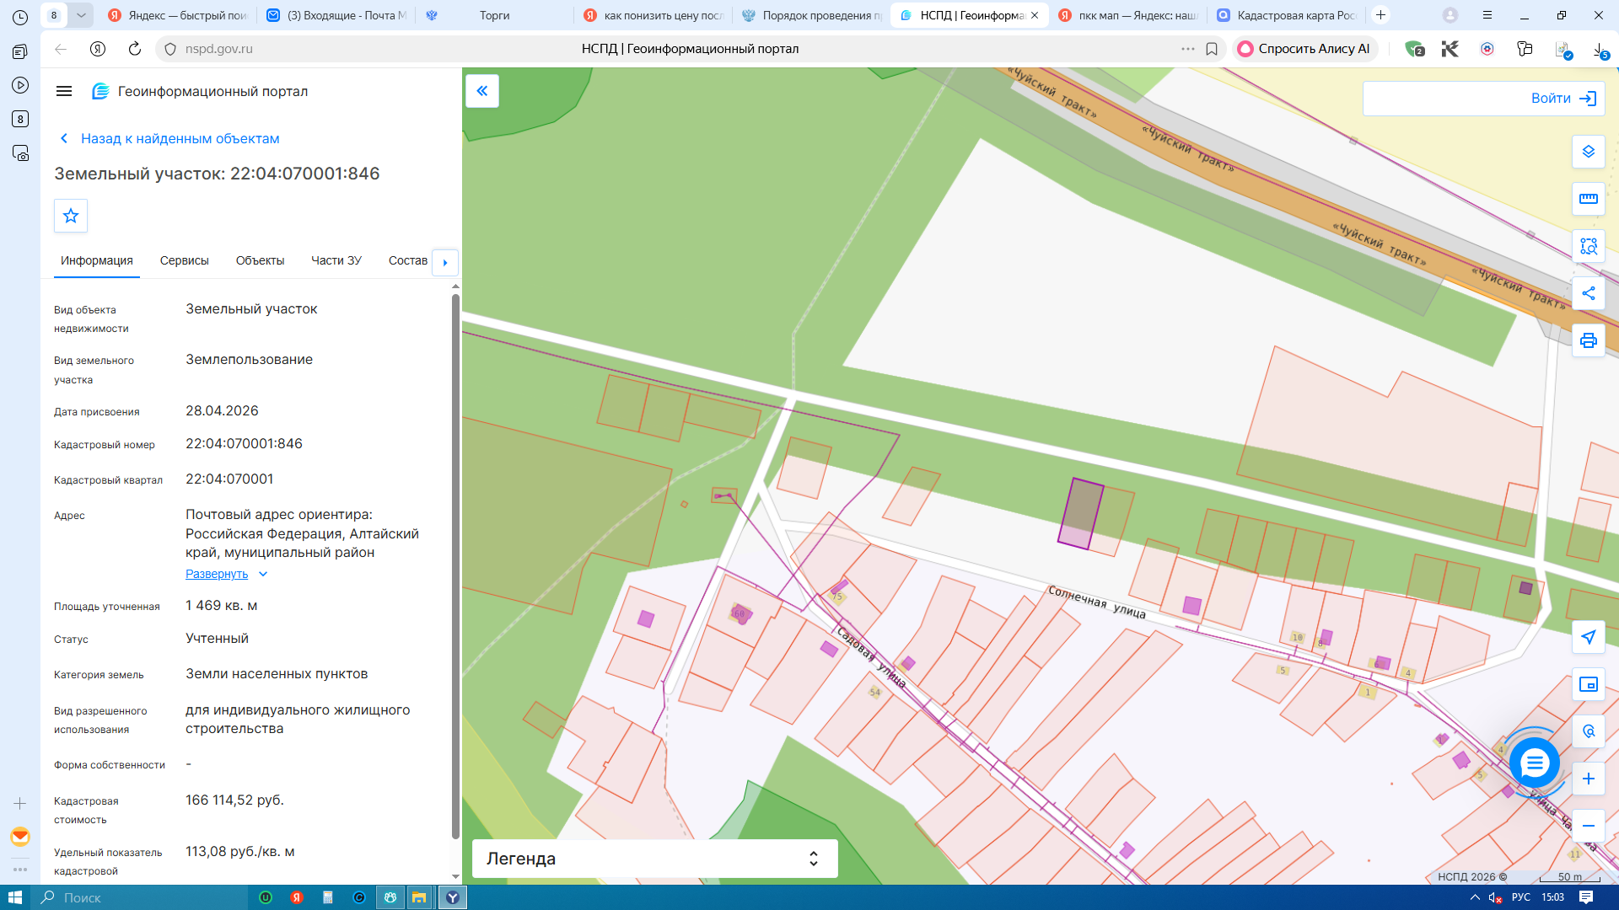Screen dimensions: 1619x910
Task: Open Windows Start menu
Action: tap(14, 897)
